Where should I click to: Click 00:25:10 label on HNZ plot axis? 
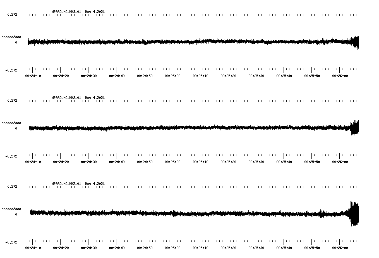coord(200,248)
